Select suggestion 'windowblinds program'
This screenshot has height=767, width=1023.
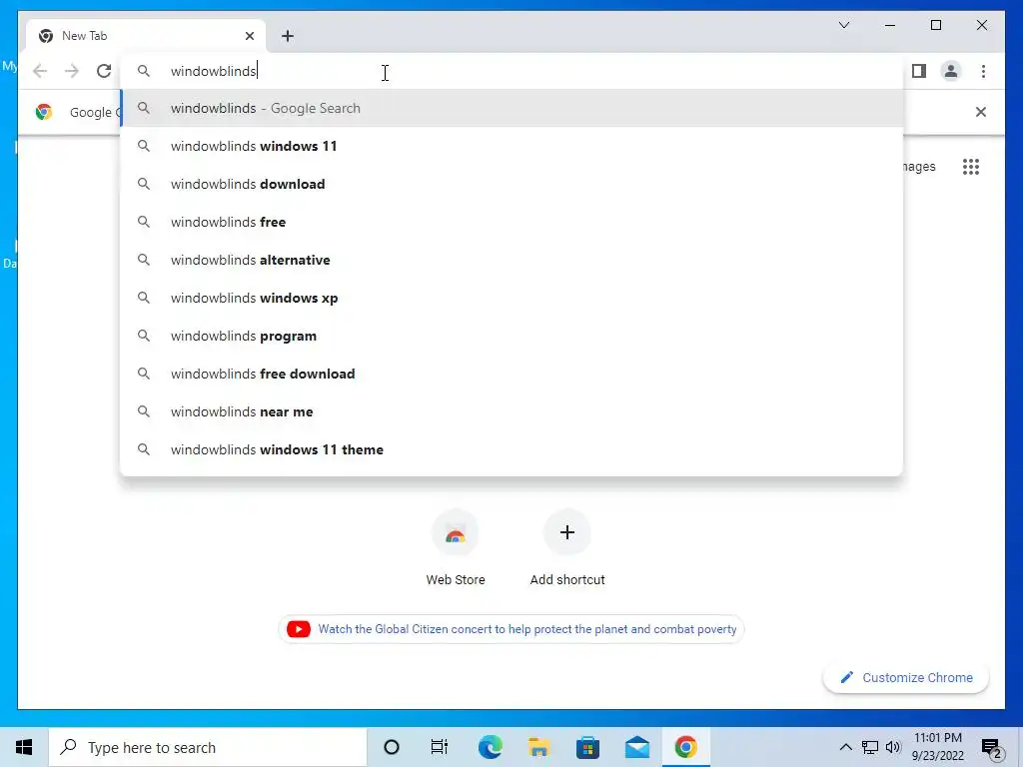click(x=511, y=336)
